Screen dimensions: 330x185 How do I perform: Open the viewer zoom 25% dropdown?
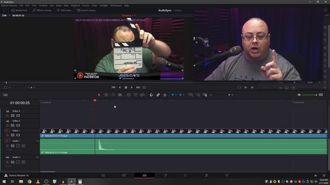tap(6, 15)
